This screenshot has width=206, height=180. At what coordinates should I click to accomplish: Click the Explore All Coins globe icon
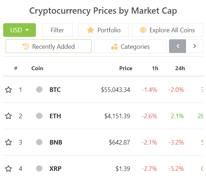143,30
